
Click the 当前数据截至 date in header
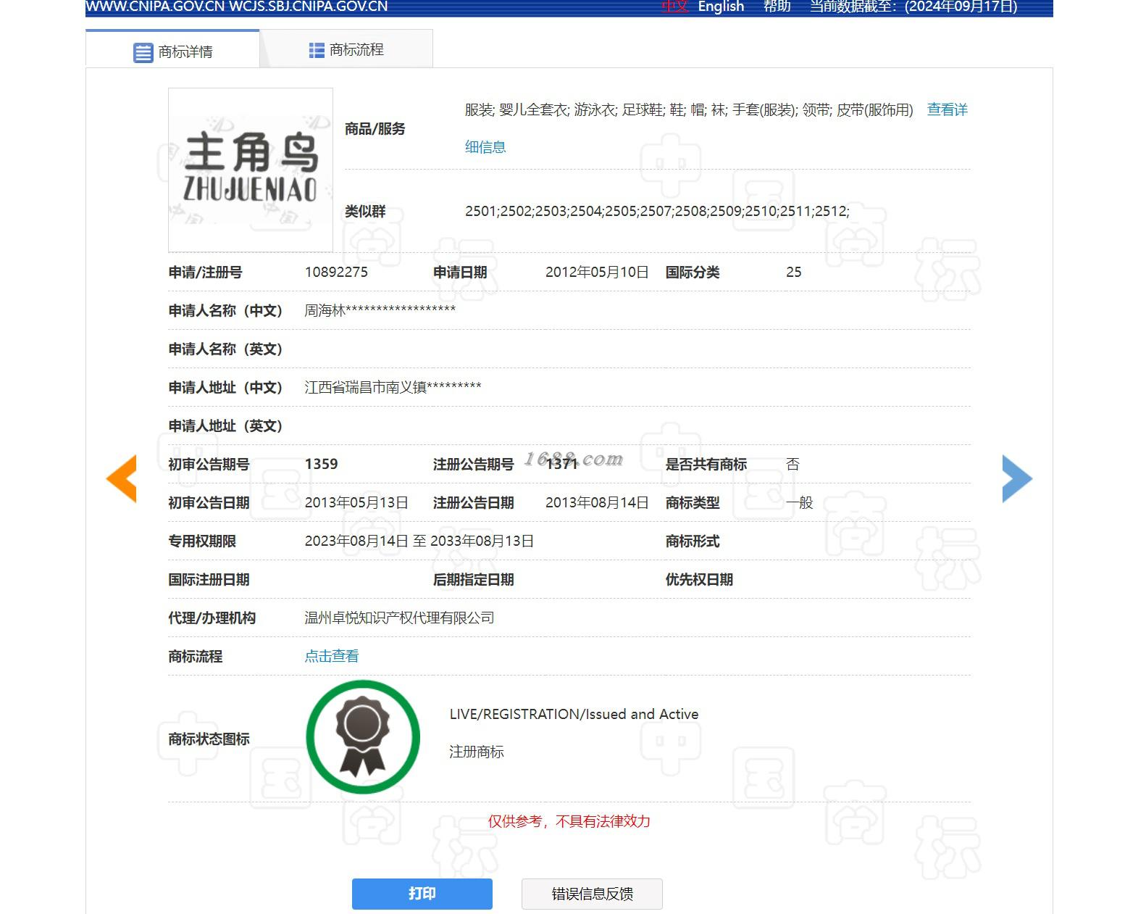(913, 7)
